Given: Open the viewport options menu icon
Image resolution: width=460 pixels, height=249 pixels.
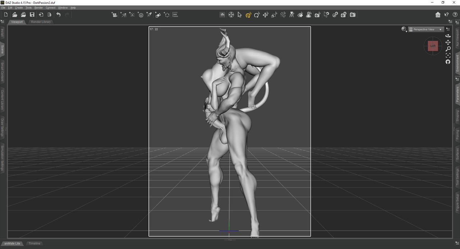Looking at the screenshot, I should 448,29.
